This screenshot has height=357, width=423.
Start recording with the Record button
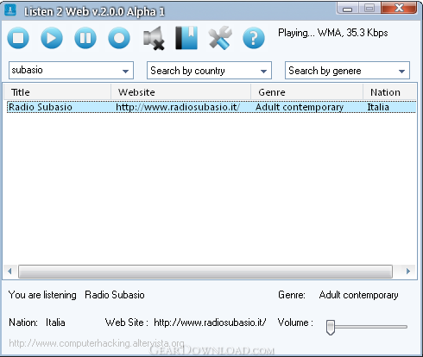click(119, 38)
